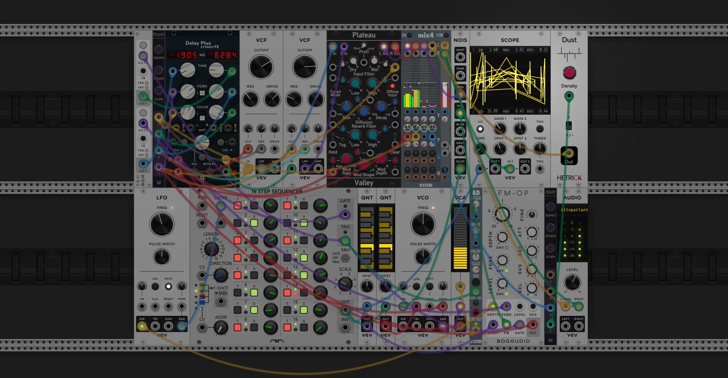Click the LFO SAW output jack

[168, 327]
